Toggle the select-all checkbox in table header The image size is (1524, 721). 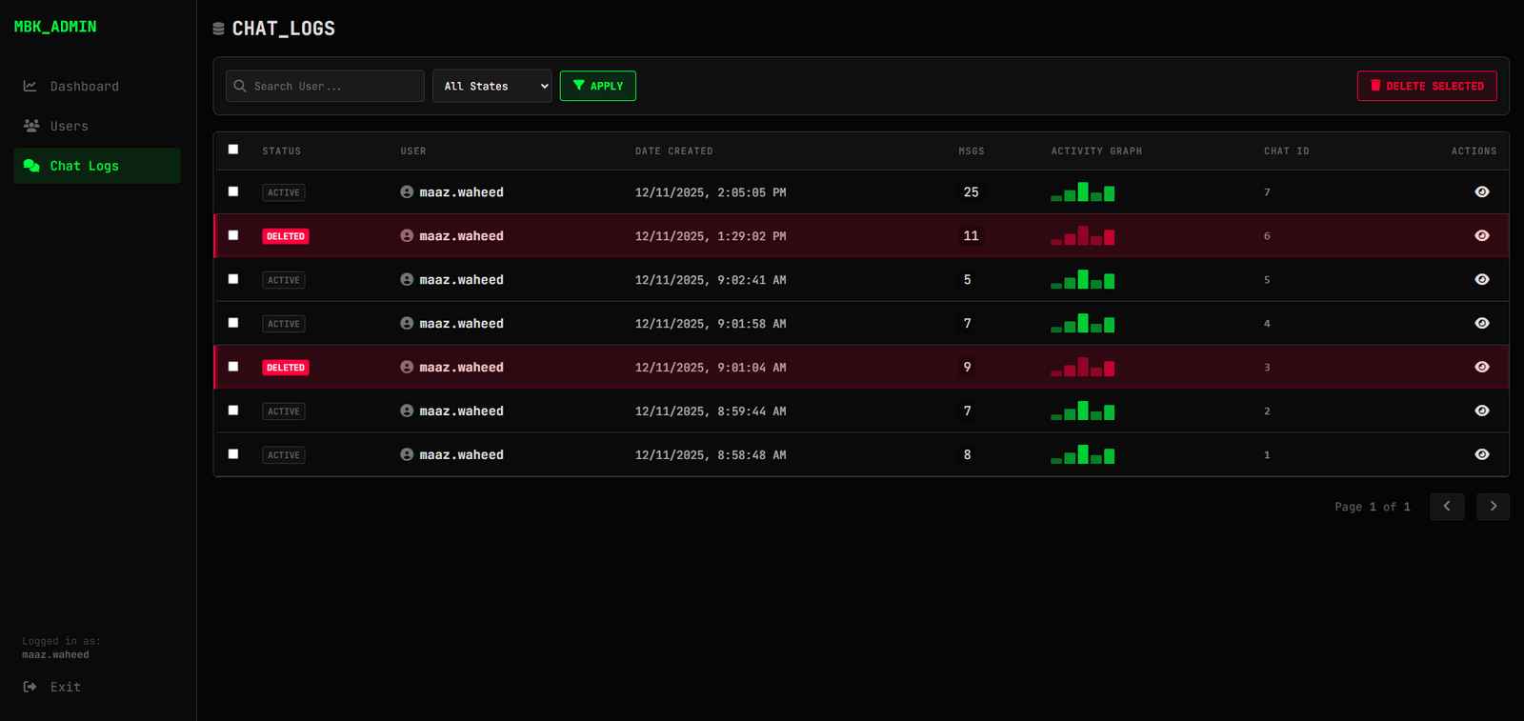(x=233, y=150)
